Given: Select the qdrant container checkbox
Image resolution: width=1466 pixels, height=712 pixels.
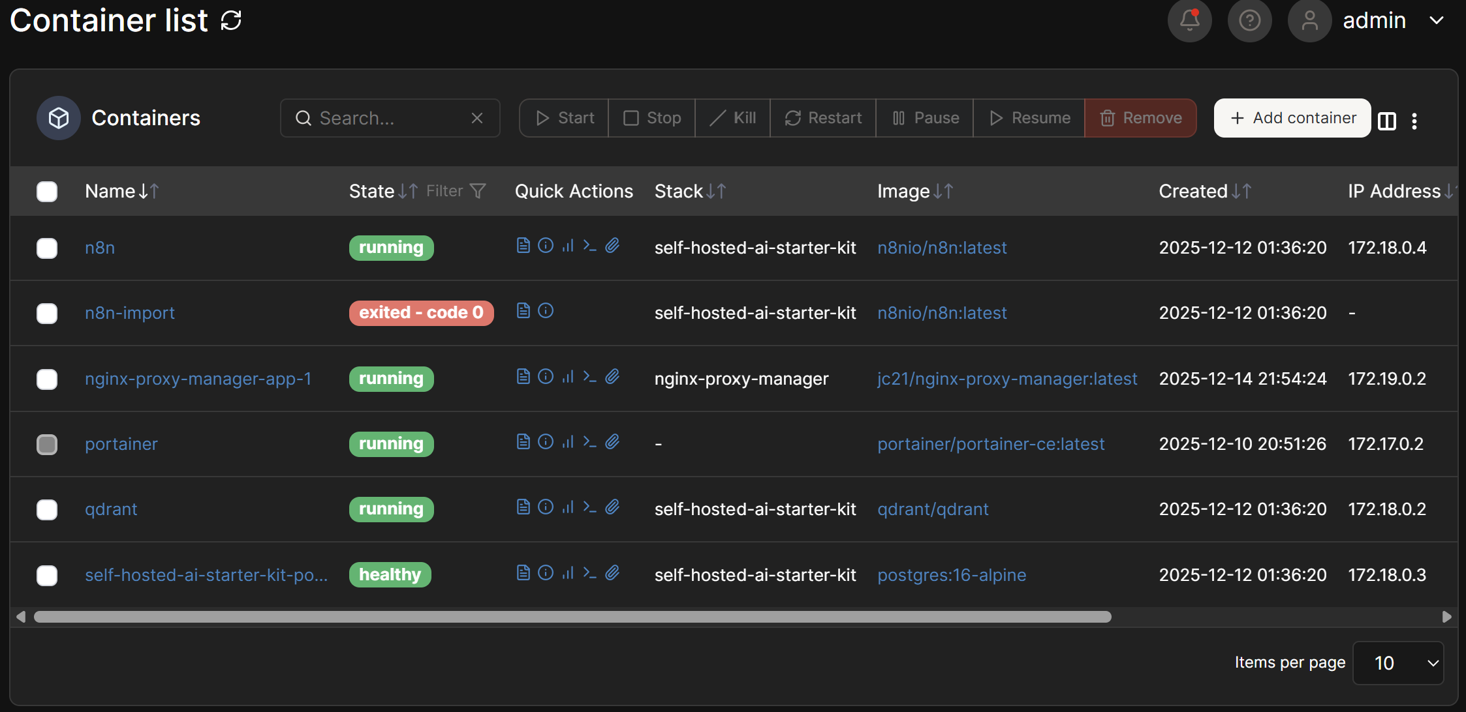Looking at the screenshot, I should pos(47,509).
